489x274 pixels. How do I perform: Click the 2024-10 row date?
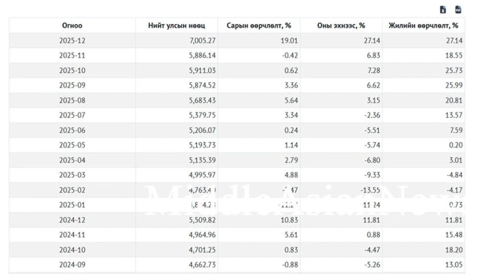72,250
